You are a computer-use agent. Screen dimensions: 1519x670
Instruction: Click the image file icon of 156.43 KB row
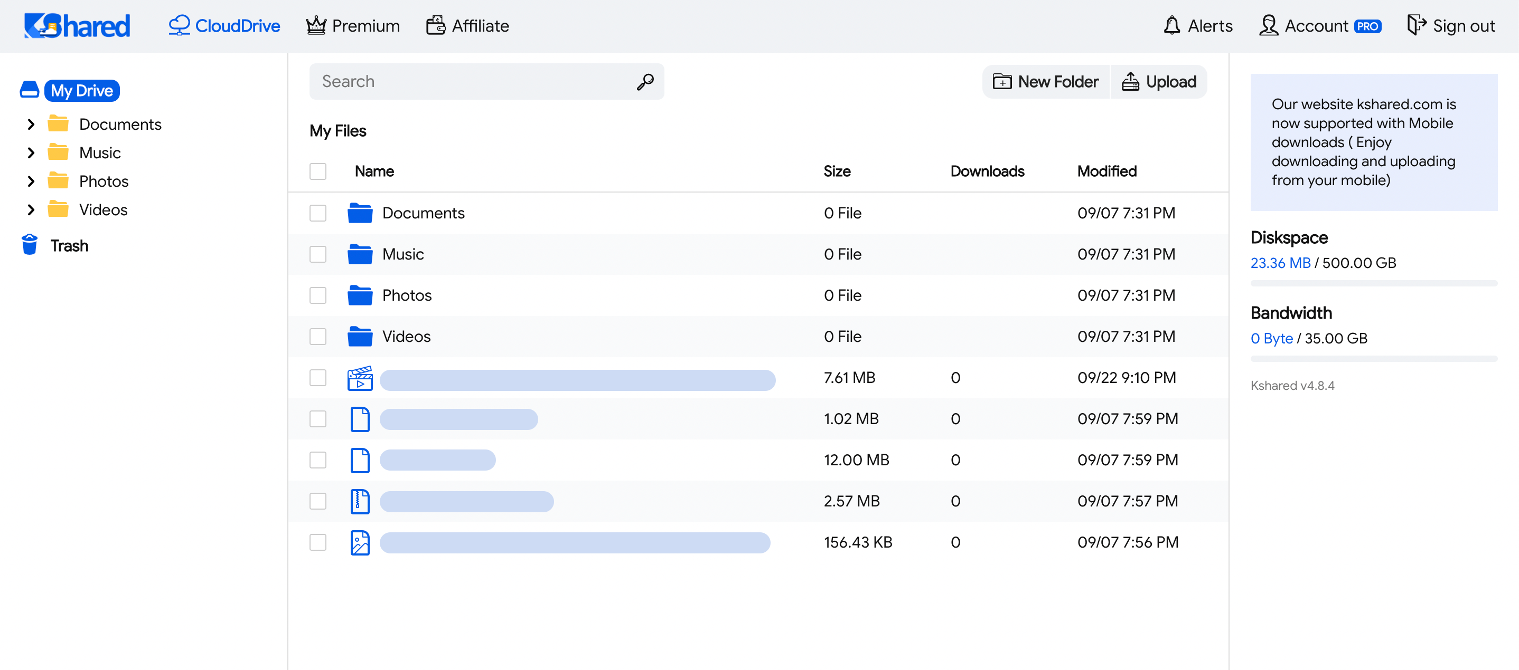360,543
